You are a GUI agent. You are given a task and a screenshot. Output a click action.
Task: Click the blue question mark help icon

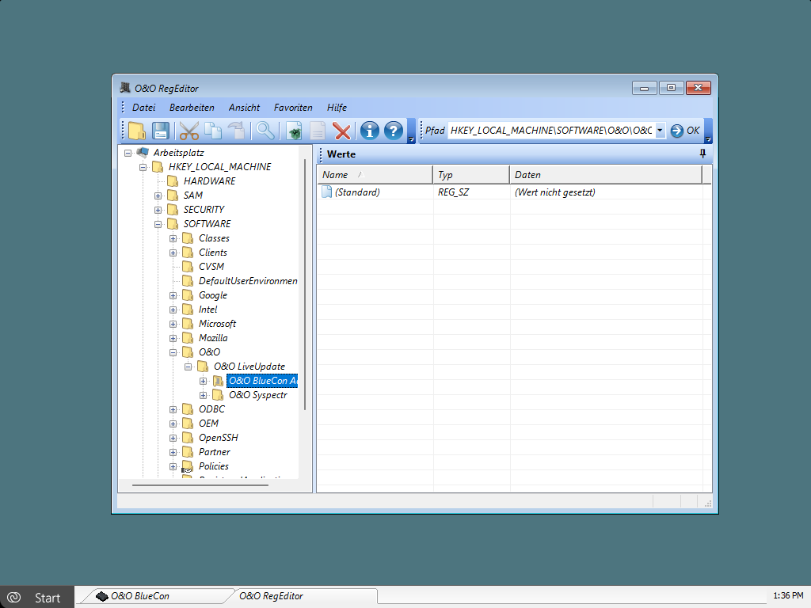394,131
